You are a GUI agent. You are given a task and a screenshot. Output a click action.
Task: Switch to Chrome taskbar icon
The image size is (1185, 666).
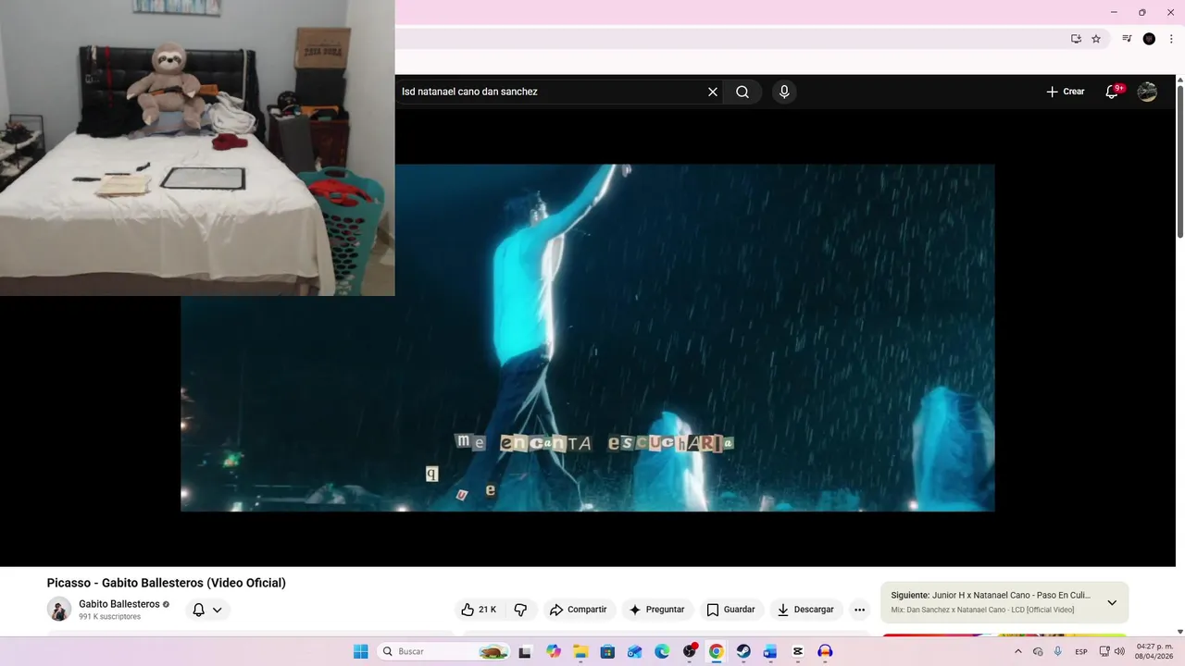(717, 651)
